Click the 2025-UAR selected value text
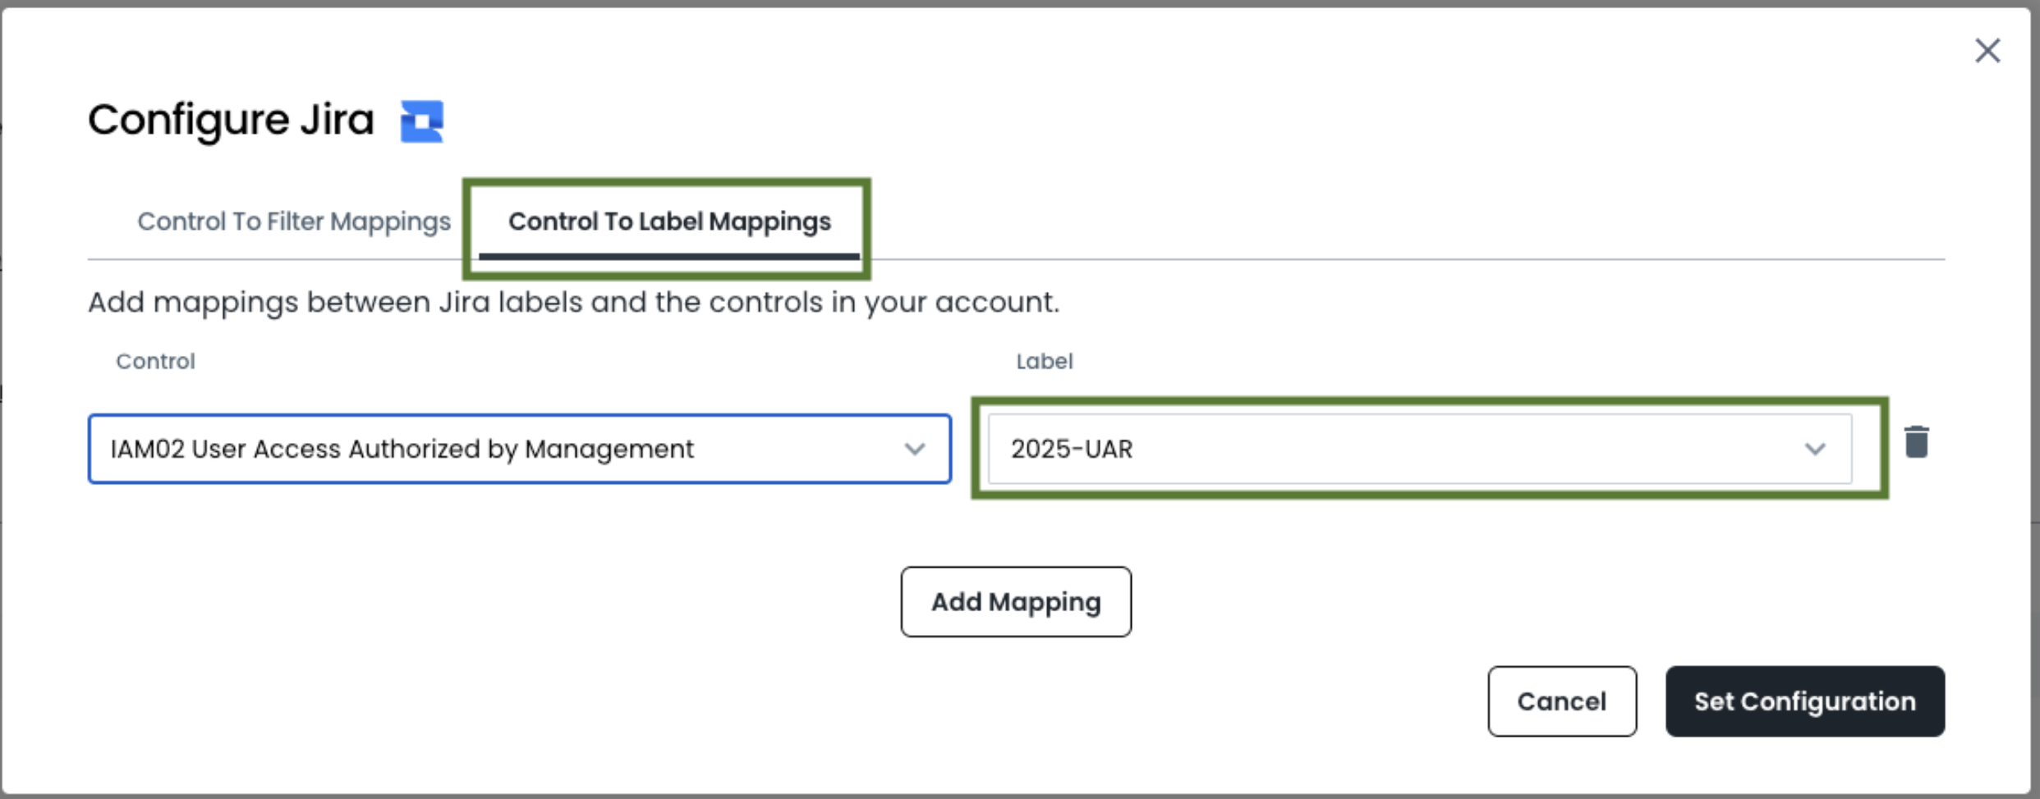Viewport: 2040px width, 799px height. tap(1072, 450)
